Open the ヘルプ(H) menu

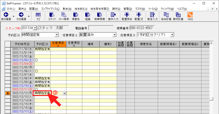(182, 9)
